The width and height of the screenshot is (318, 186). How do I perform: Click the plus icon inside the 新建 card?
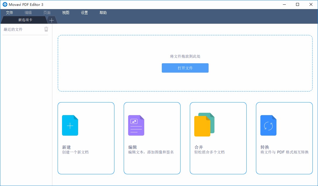(x=70, y=125)
